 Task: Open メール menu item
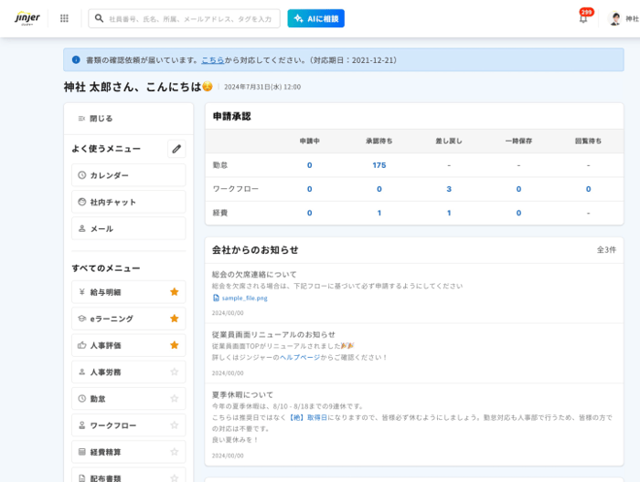(129, 228)
